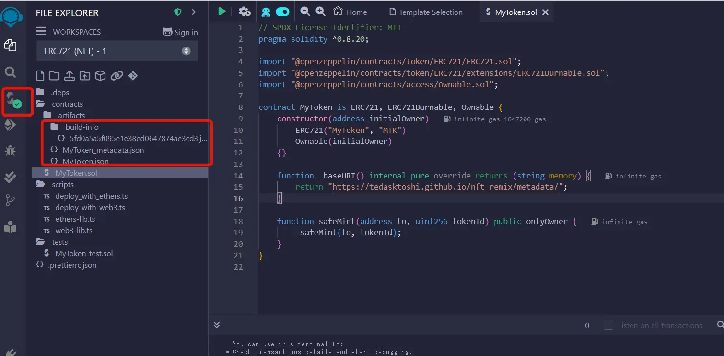
Task: Open the Workspaces hamburger menu
Action: point(41,32)
